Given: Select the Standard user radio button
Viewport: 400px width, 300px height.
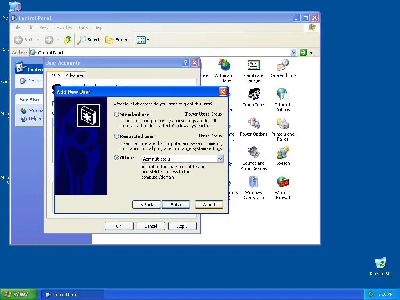Looking at the screenshot, I should point(116,114).
